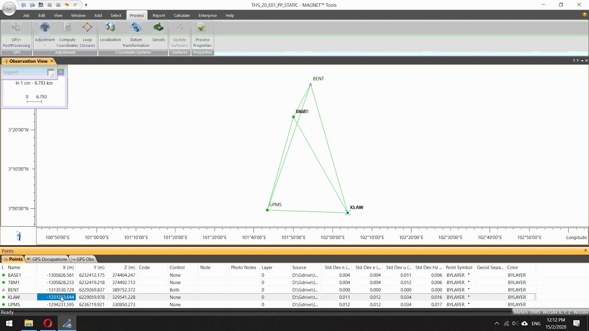Open the Calculate ribbon tab
Screen dimensions: 589x331
click(x=182, y=15)
